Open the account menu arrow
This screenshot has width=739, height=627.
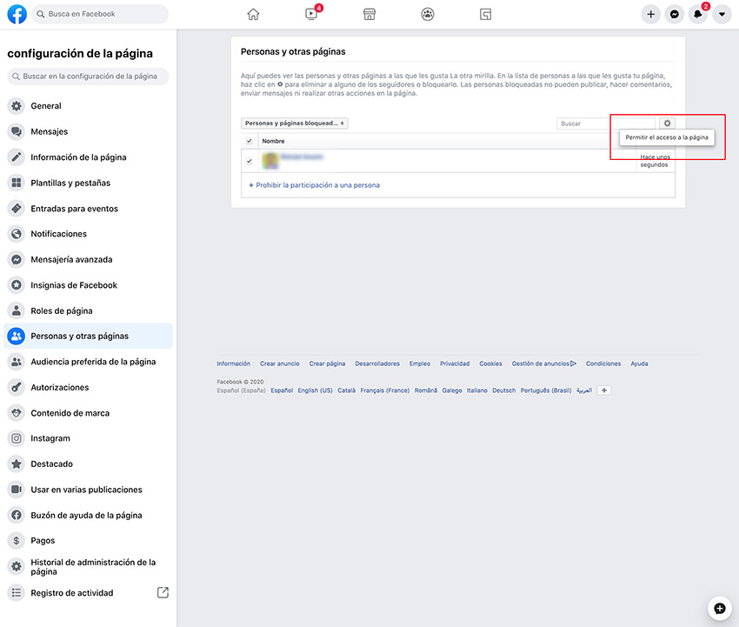[x=722, y=14]
